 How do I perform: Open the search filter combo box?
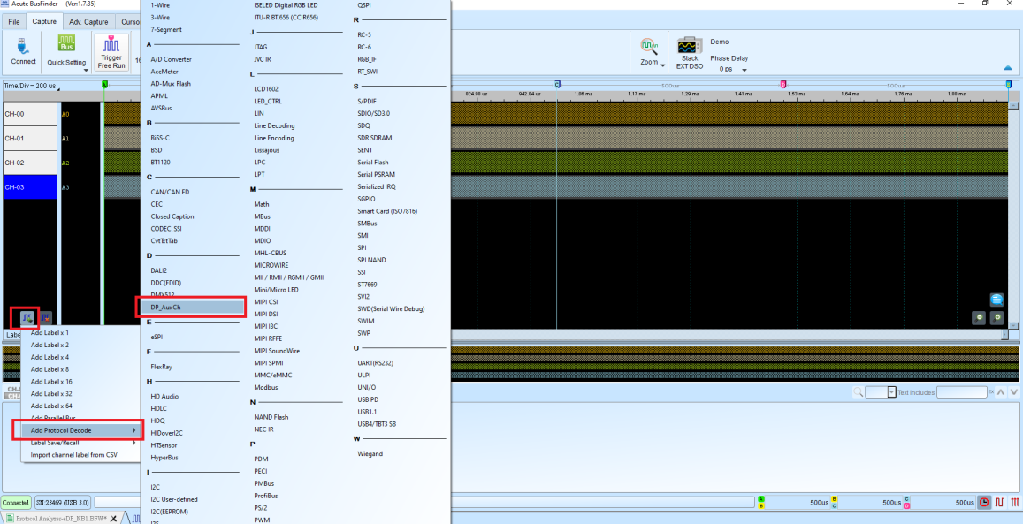coord(881,392)
